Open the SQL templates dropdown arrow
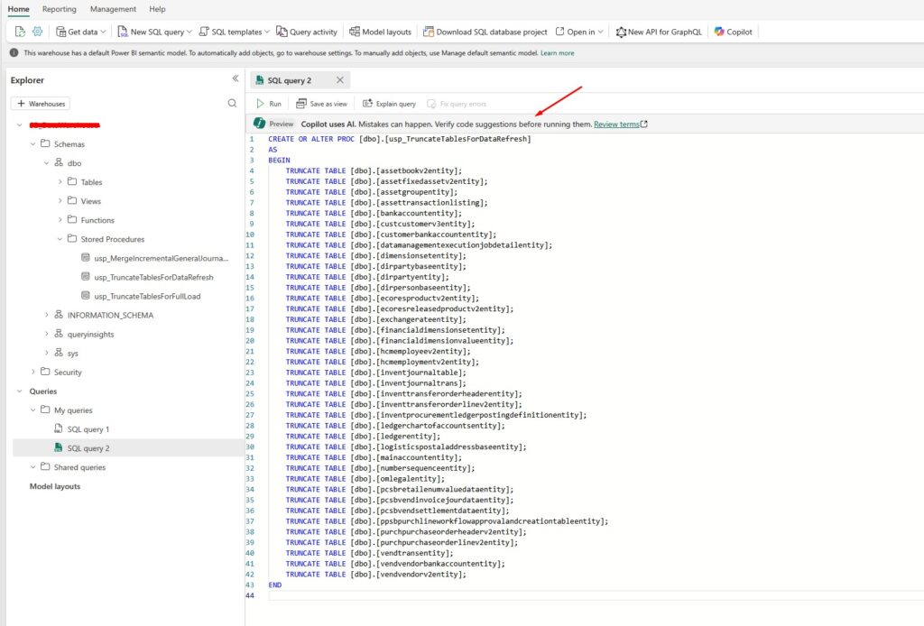 point(267,32)
